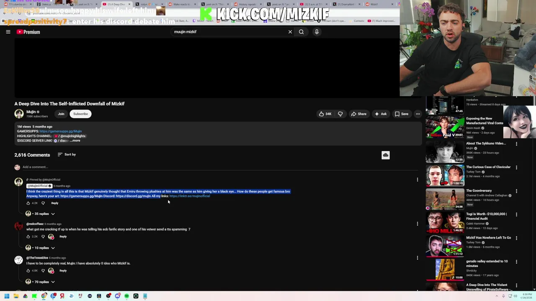Like the redcoffeez comment

[x=28, y=237]
